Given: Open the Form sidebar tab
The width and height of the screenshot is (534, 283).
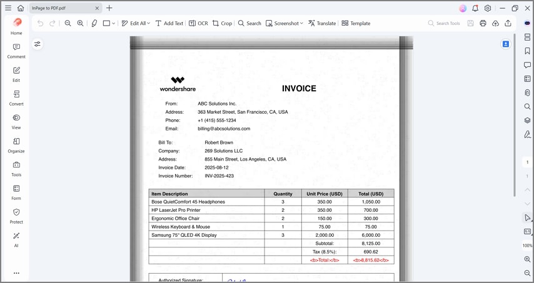Looking at the screenshot, I should [x=16, y=192].
